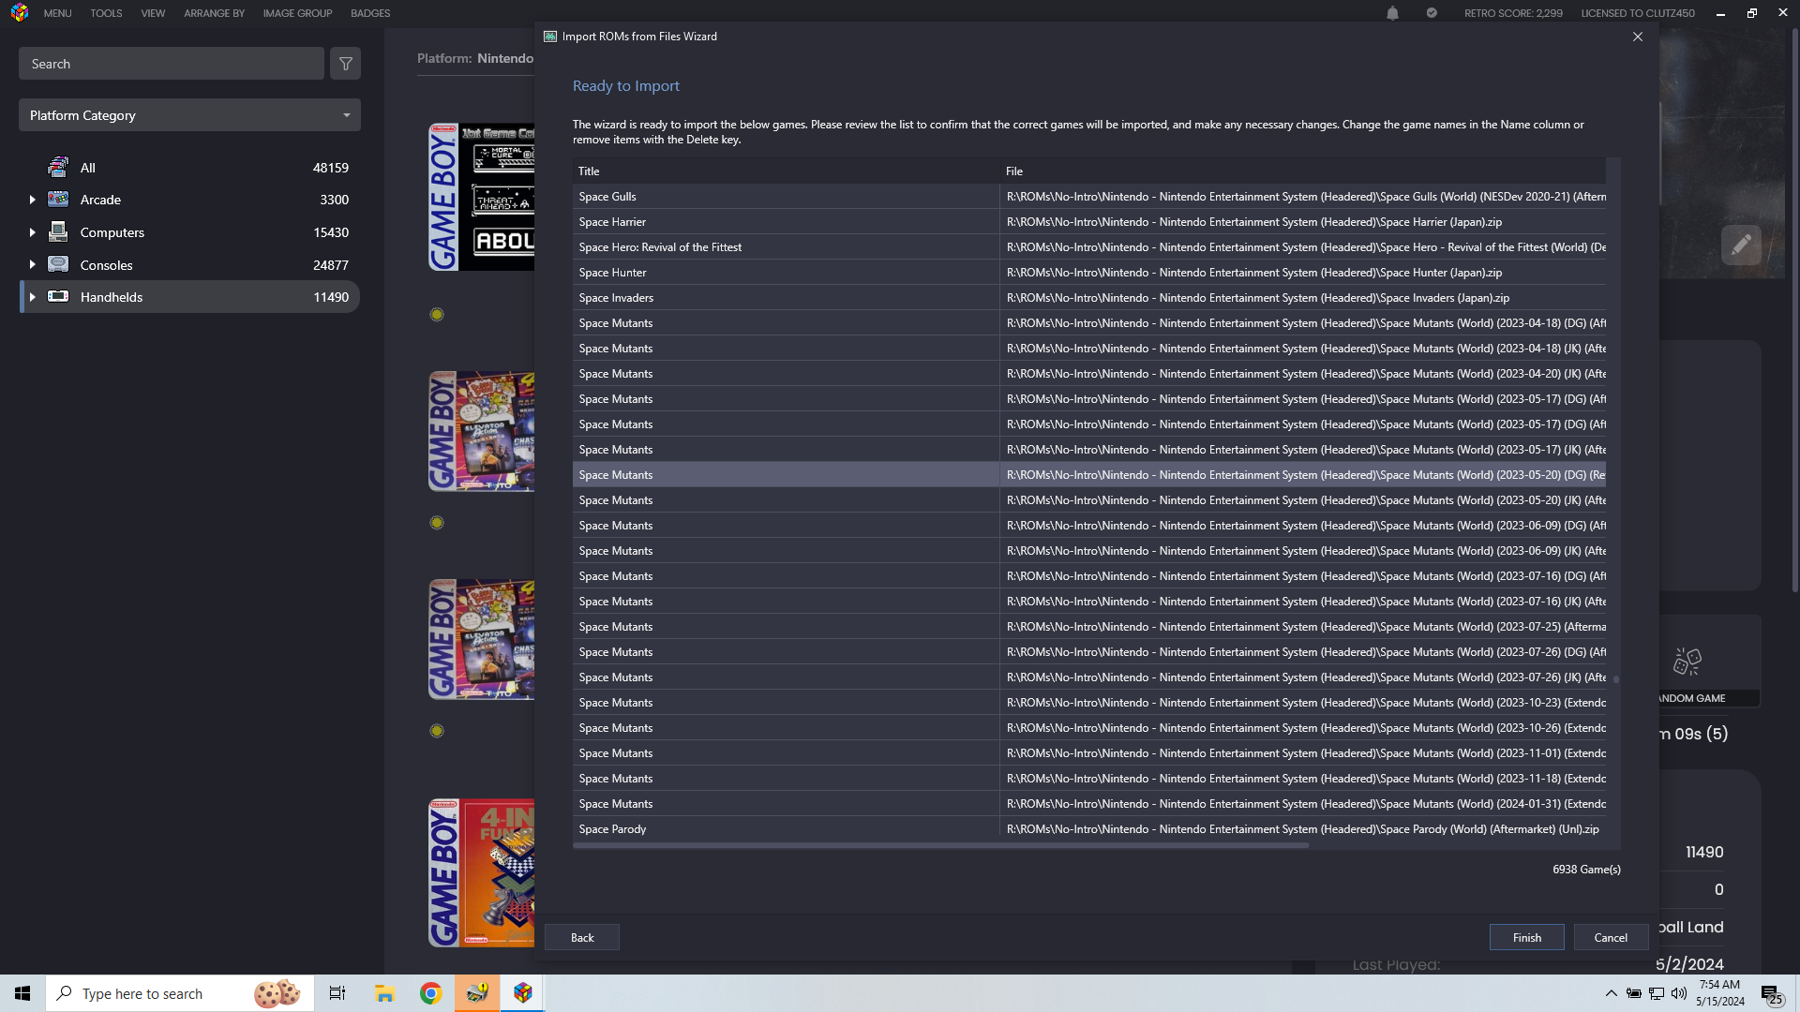
Task: Click the Windows Start button
Action: coord(22,993)
